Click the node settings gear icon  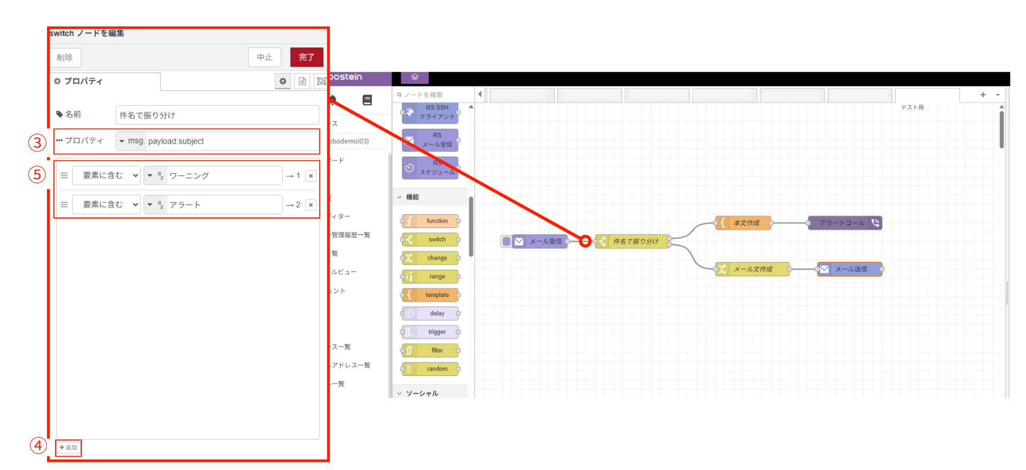[283, 81]
